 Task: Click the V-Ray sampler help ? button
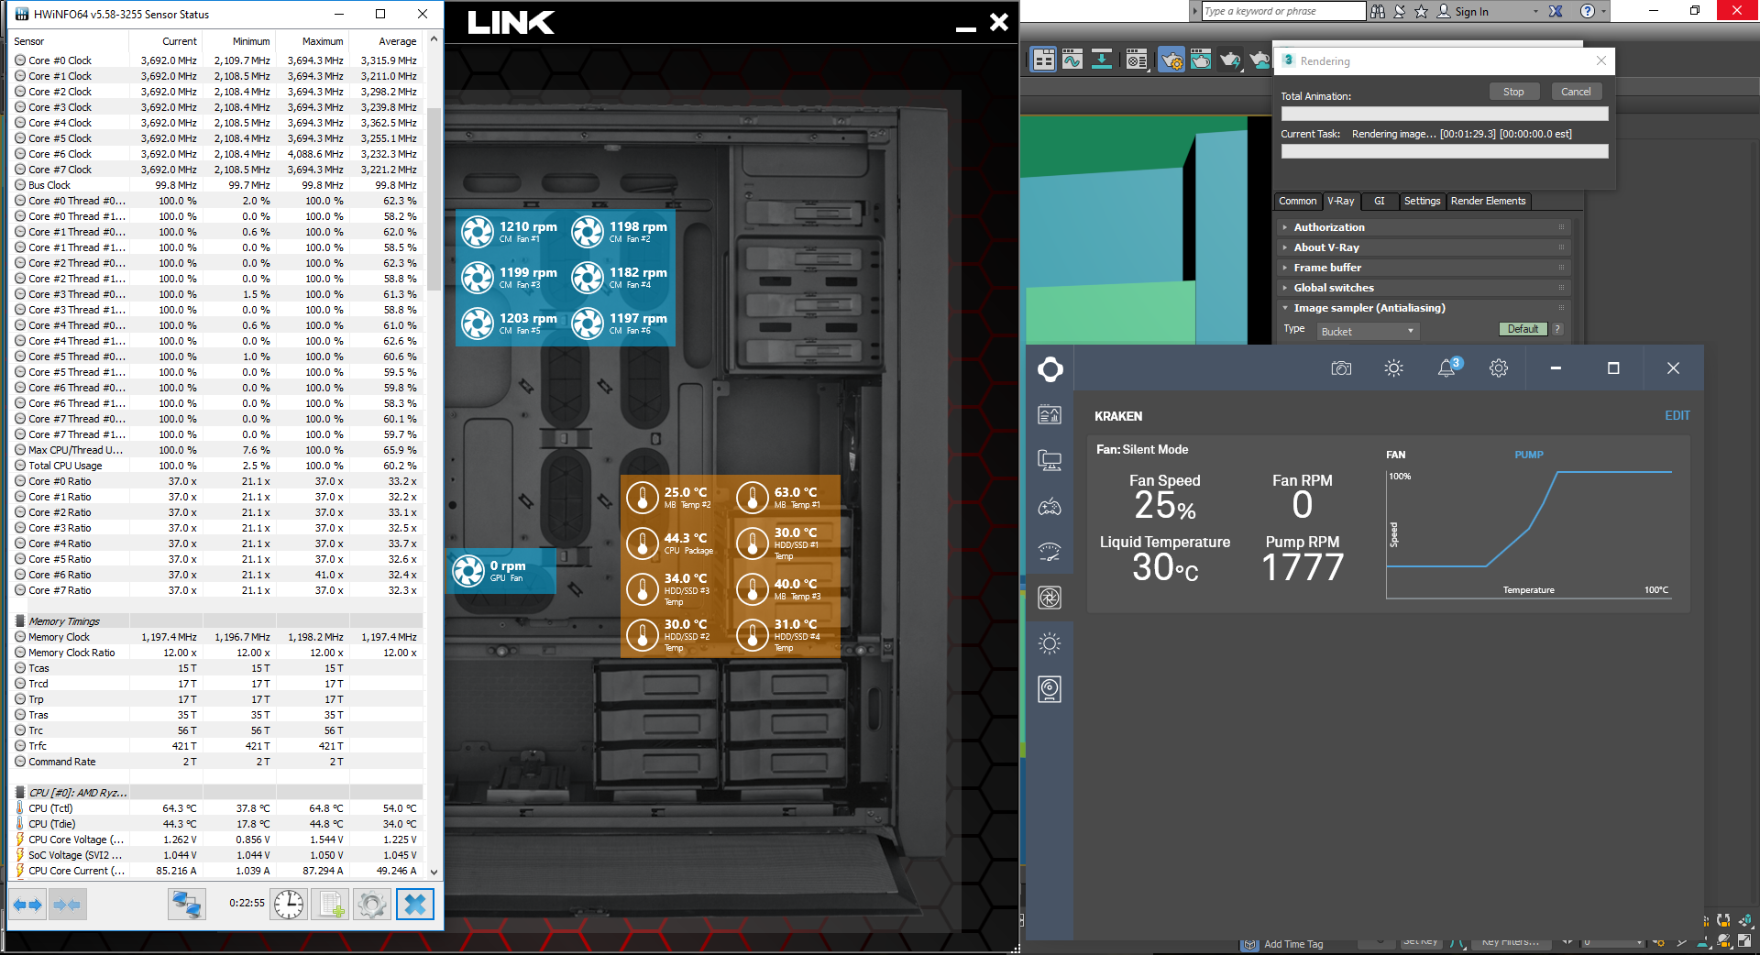(x=1556, y=329)
